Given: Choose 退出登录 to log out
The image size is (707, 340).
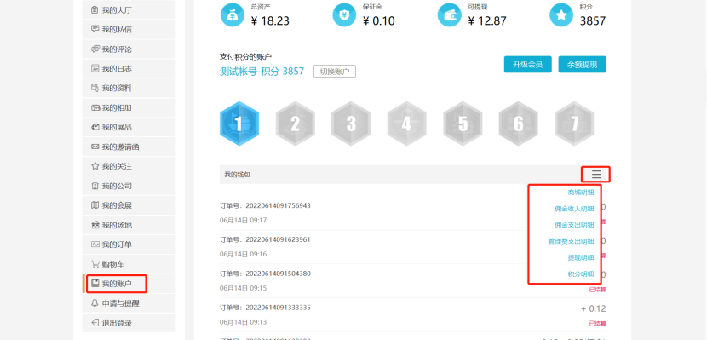Looking at the screenshot, I should pos(129,323).
